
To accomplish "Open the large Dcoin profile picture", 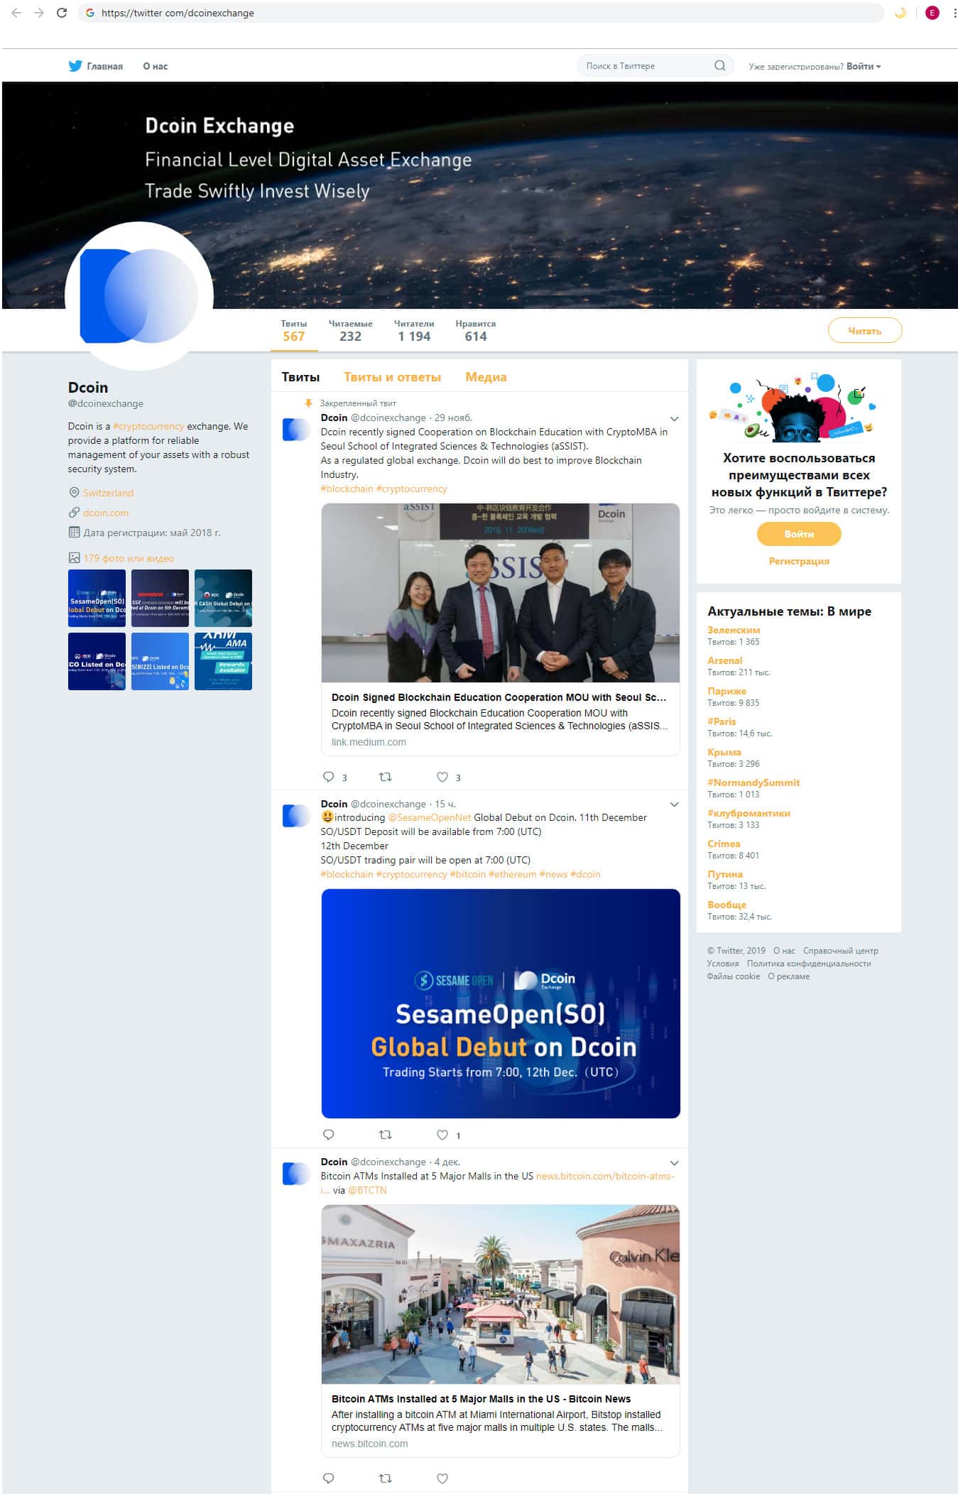I will [139, 296].
